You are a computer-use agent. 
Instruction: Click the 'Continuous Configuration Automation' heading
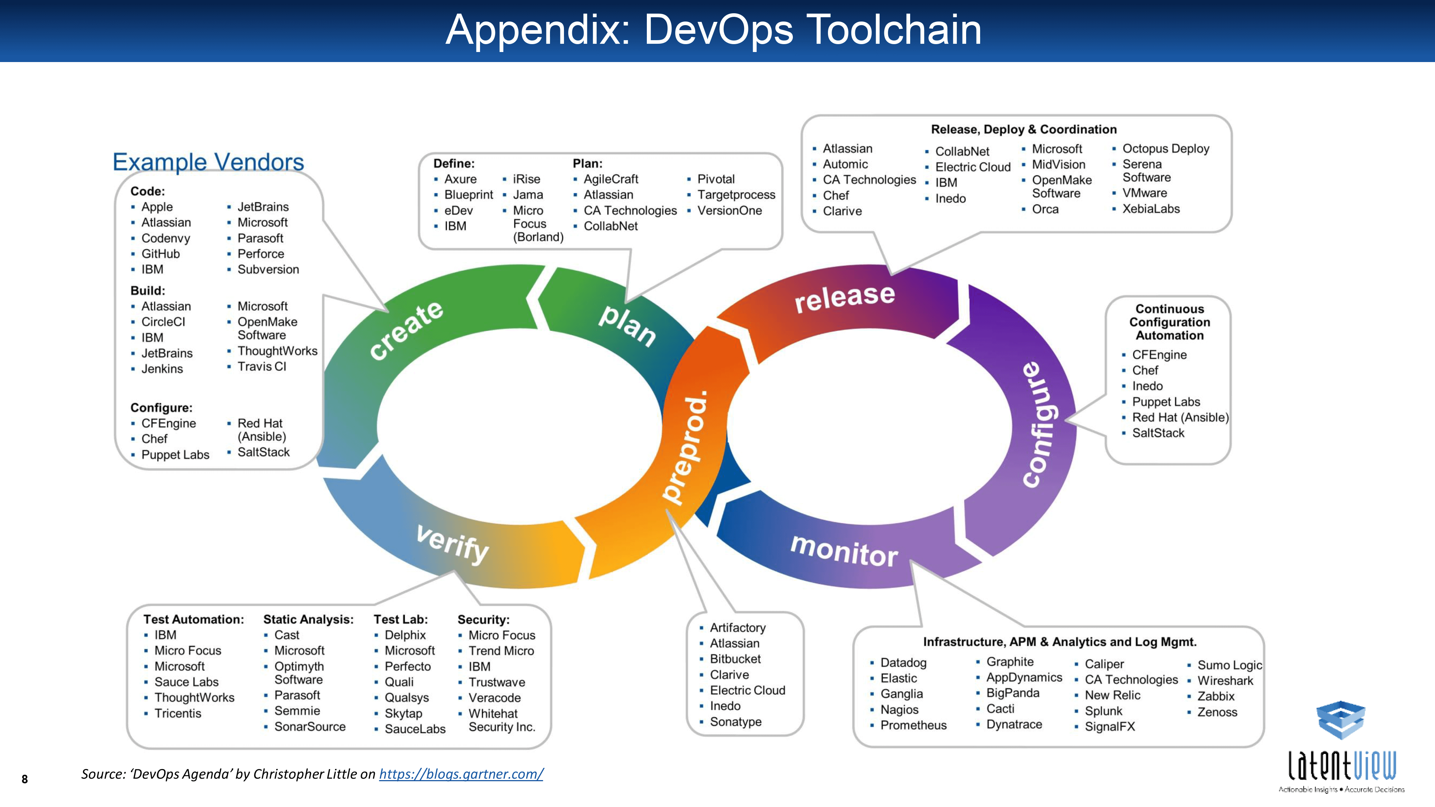point(1170,322)
